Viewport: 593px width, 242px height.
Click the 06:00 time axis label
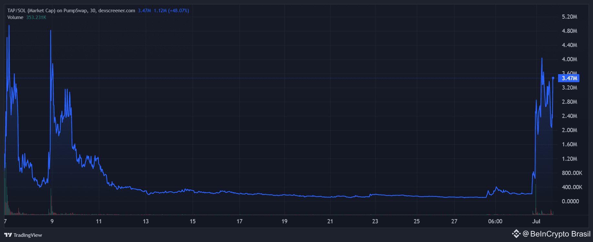495,221
